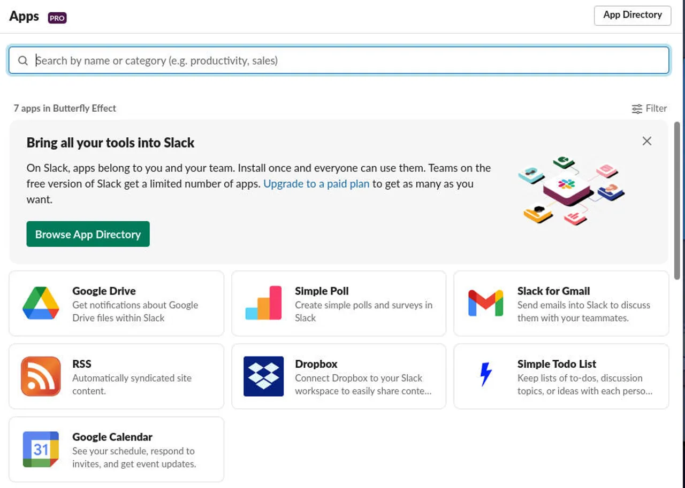Screen dimensions: 685x488
Task: Click the Google Drive app icon
Action: [x=40, y=303]
